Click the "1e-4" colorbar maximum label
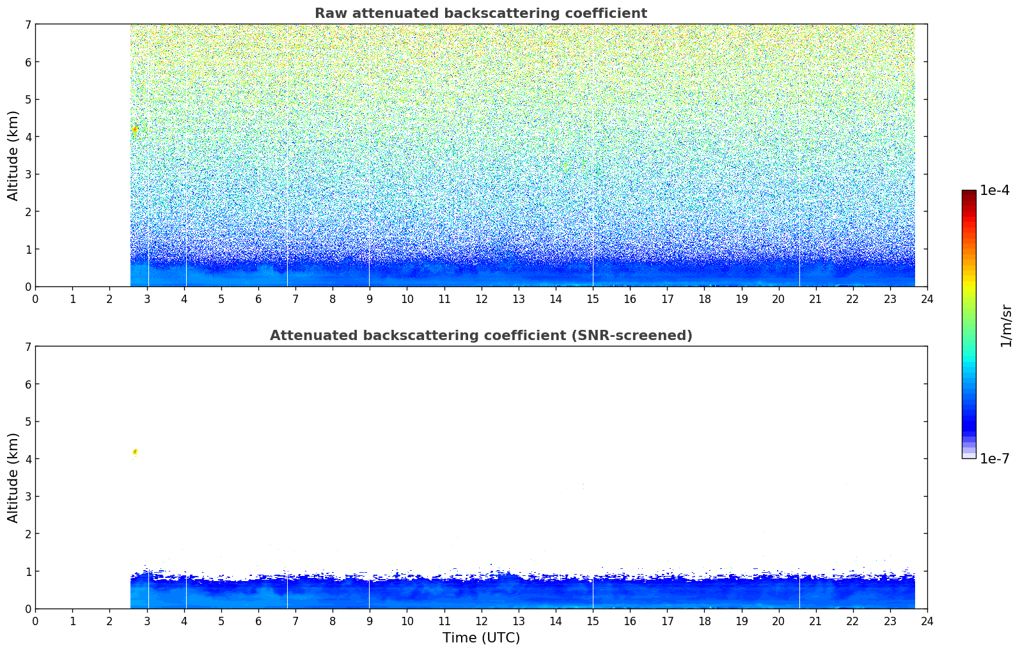 (x=994, y=190)
